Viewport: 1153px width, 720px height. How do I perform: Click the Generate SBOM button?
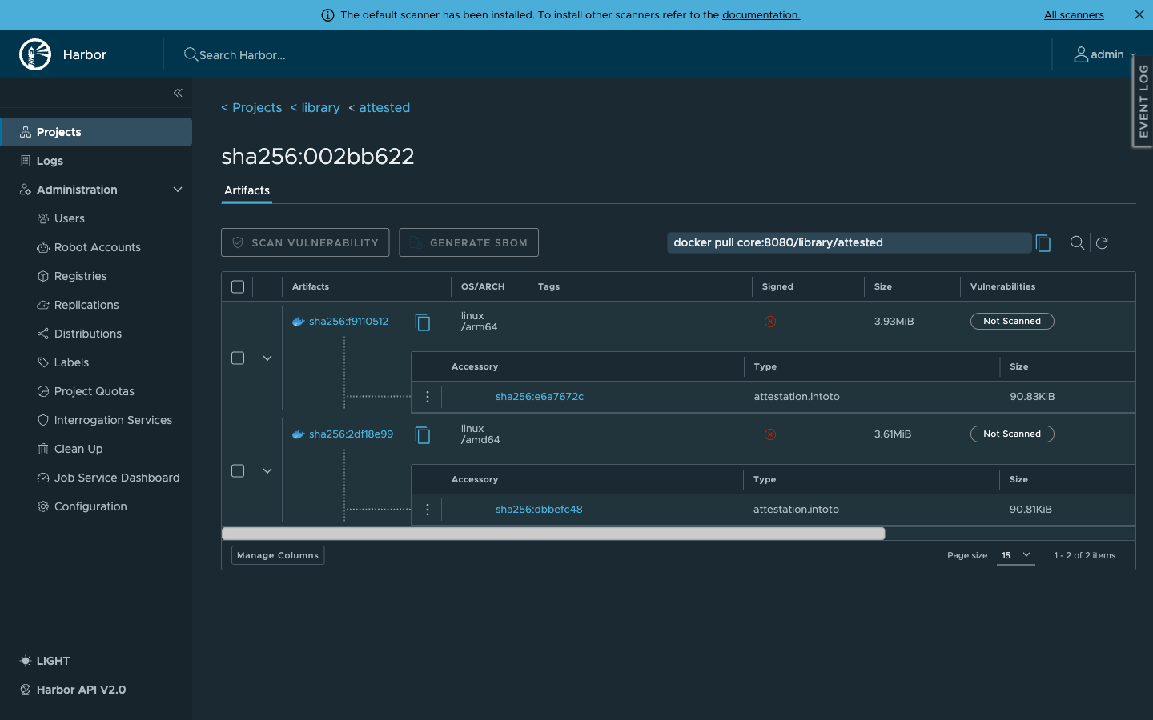[468, 242]
